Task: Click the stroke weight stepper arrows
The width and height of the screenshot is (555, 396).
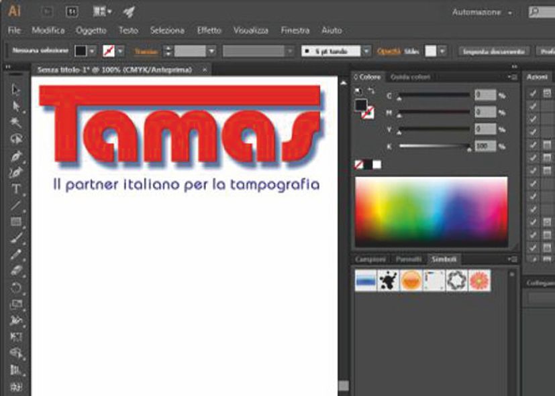Action: point(168,51)
